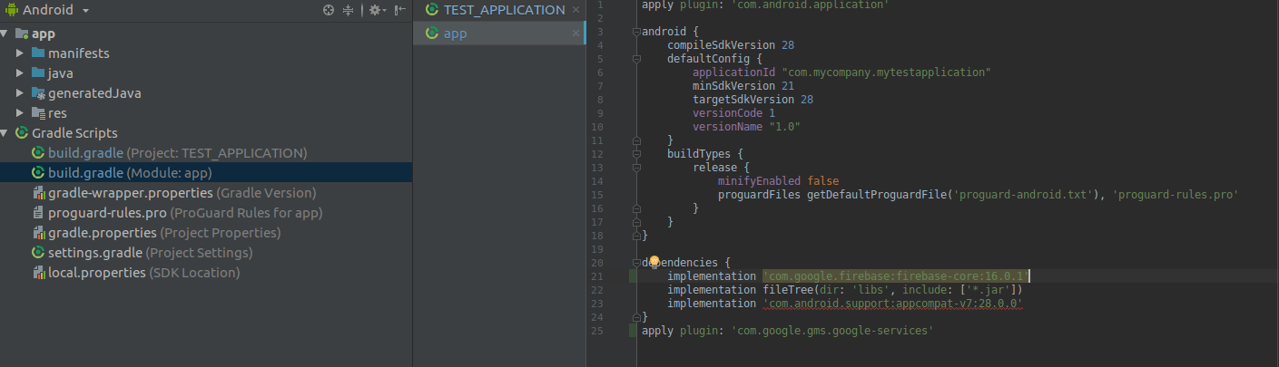Expand the res folder

point(21,113)
